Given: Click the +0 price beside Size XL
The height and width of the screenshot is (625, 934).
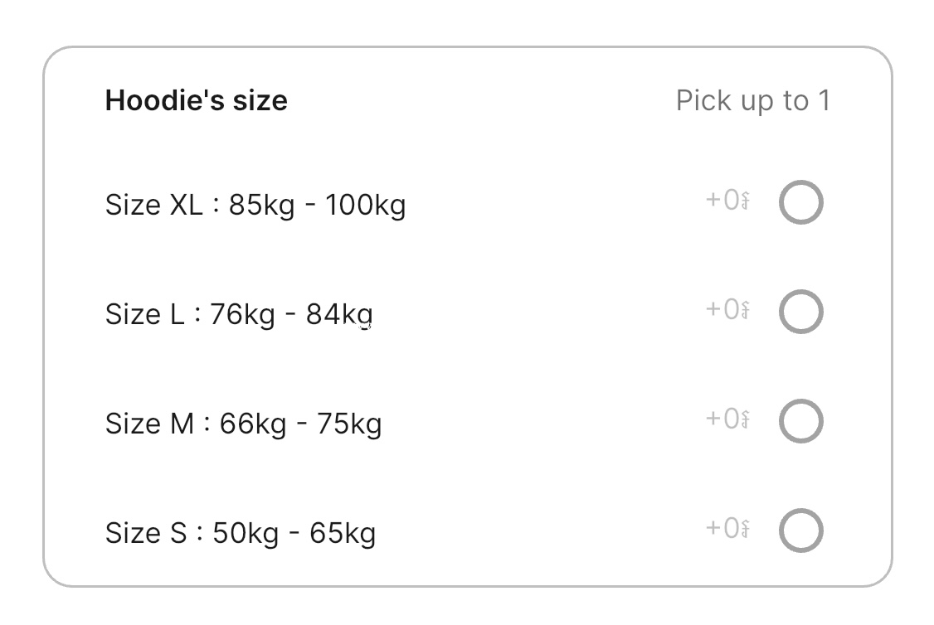Looking at the screenshot, I should click(722, 201).
